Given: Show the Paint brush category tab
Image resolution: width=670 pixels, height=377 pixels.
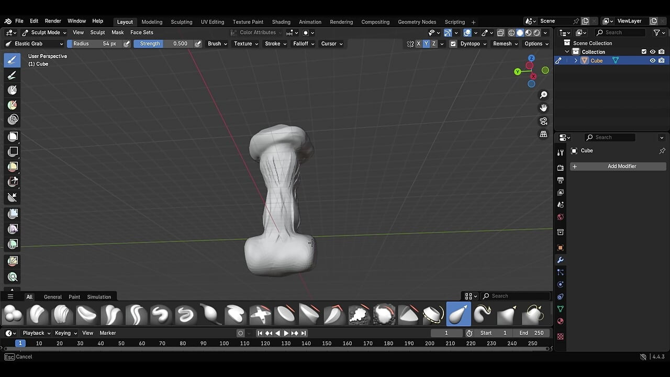Looking at the screenshot, I should [x=74, y=297].
